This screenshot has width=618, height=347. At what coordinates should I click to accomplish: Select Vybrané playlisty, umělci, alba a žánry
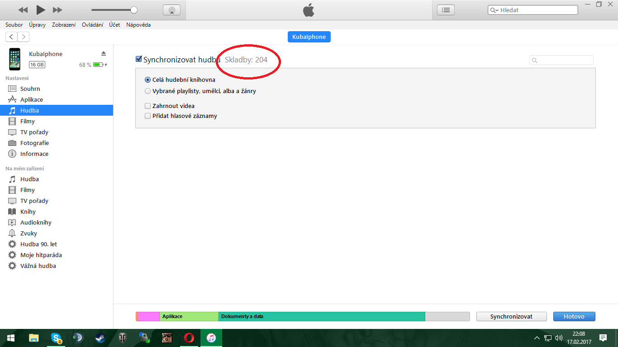tap(147, 91)
